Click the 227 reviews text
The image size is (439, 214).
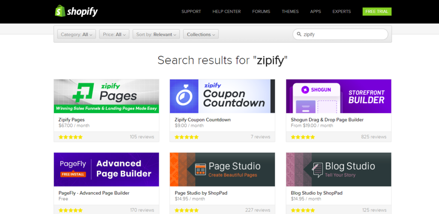tap(258, 210)
